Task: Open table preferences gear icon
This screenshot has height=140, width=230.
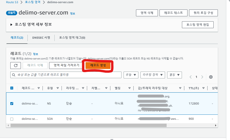Action: (x=211, y=77)
